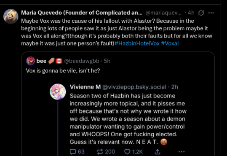Open the #Voxal hashtag link

170,43
